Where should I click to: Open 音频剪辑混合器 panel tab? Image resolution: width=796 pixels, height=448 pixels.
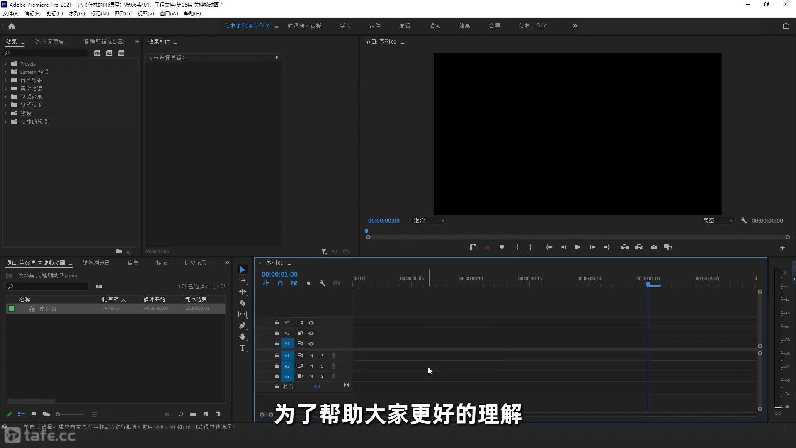[x=103, y=41]
